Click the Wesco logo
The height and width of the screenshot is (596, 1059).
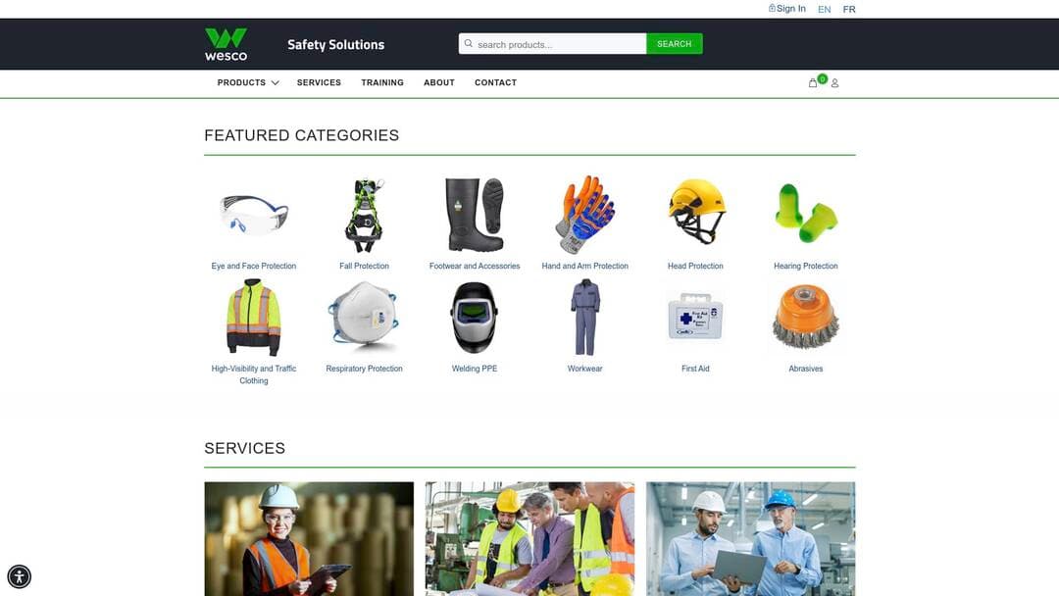tap(226, 42)
